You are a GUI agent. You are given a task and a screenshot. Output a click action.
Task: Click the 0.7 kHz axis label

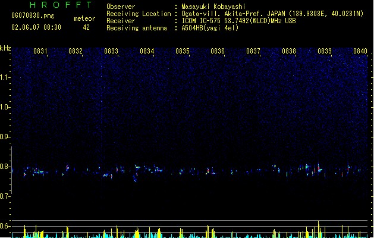(5, 196)
